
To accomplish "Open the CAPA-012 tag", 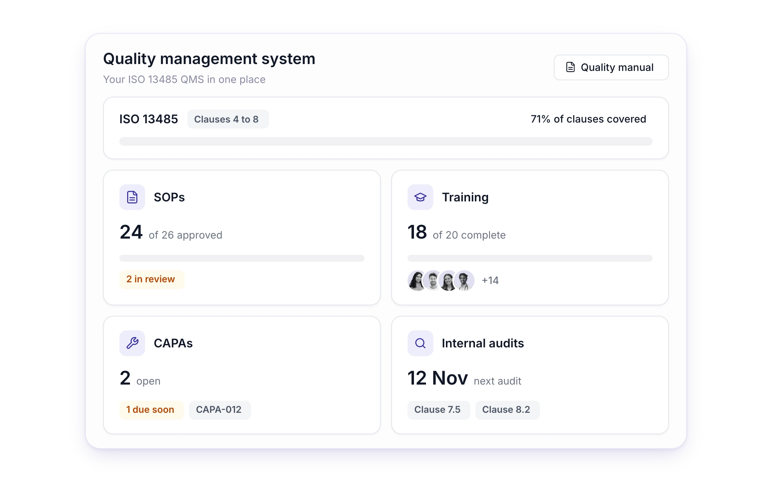I will [x=220, y=410].
